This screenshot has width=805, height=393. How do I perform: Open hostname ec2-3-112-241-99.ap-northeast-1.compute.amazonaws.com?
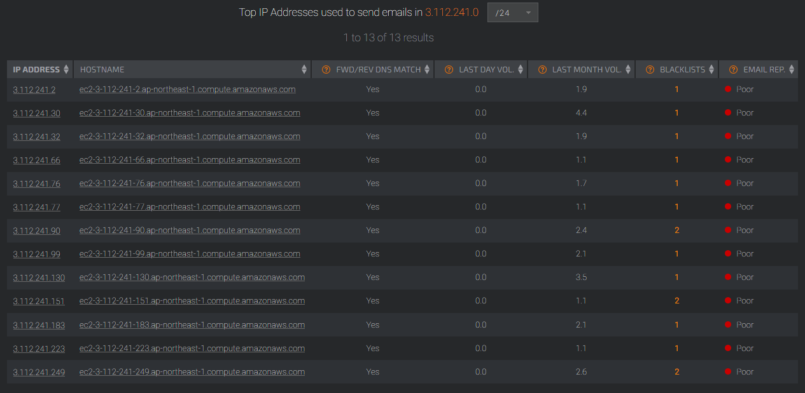[190, 254]
